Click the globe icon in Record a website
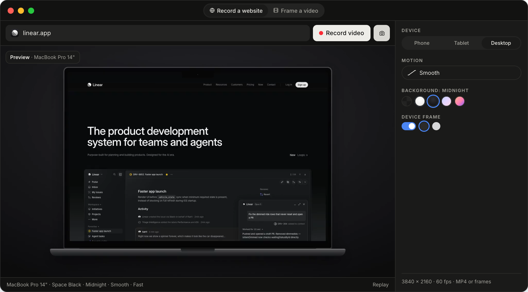The height and width of the screenshot is (292, 528). click(212, 10)
